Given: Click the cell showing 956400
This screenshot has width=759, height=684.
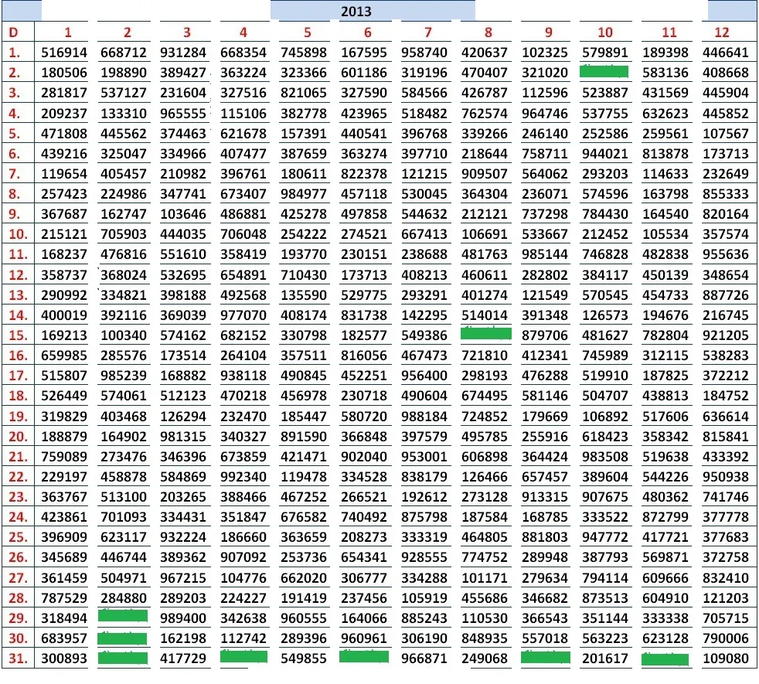Looking at the screenshot, I should (x=424, y=375).
